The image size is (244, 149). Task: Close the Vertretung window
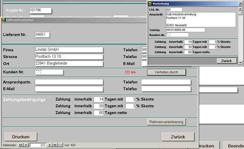[240, 4]
